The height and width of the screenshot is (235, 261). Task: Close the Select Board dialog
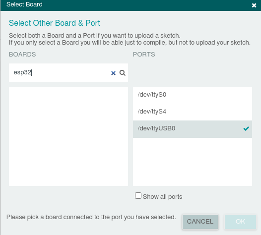click(x=254, y=5)
